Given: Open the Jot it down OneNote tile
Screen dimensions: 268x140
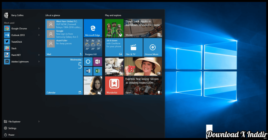Looking at the screenshot, I should 114,47.
